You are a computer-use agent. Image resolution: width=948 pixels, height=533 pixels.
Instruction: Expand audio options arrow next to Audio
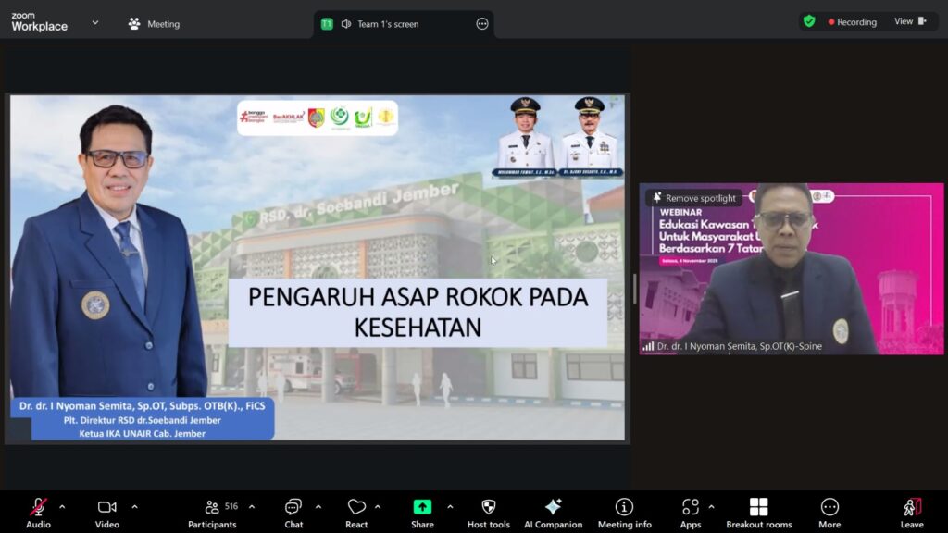pos(62,506)
